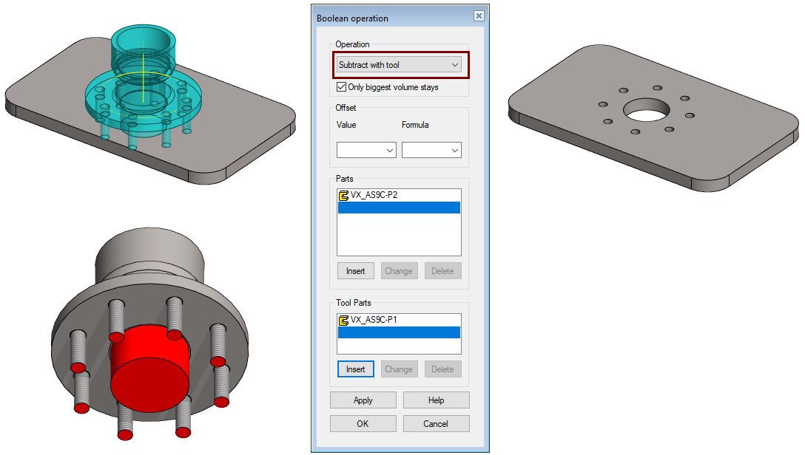
Task: Cancel the Boolean operation dialog
Action: pyautogui.click(x=437, y=424)
